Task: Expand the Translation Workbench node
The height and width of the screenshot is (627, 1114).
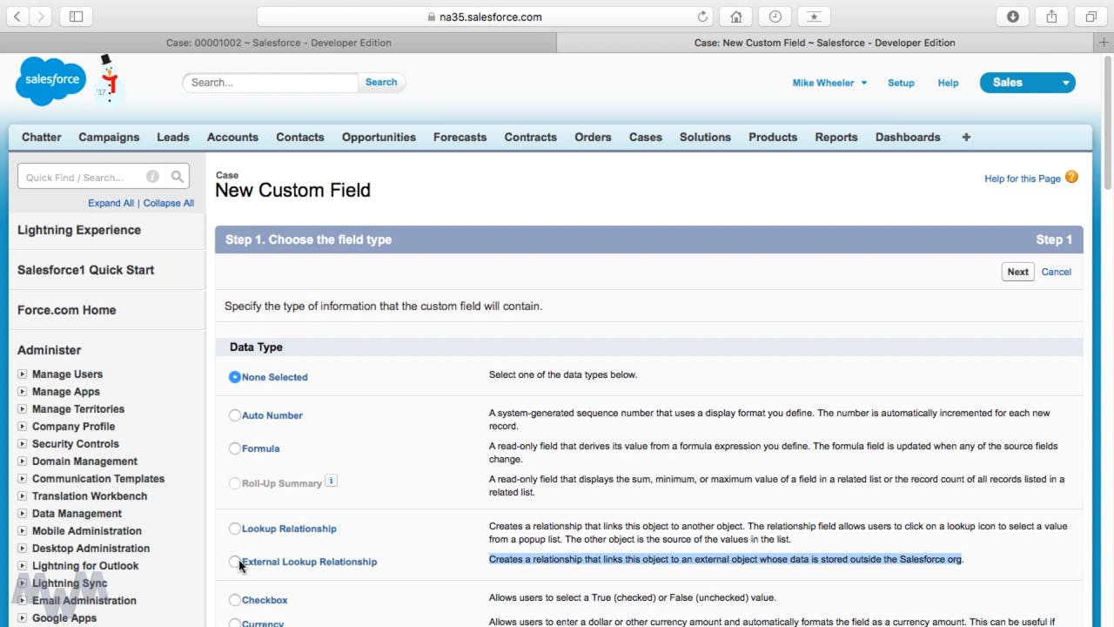Action: [22, 496]
